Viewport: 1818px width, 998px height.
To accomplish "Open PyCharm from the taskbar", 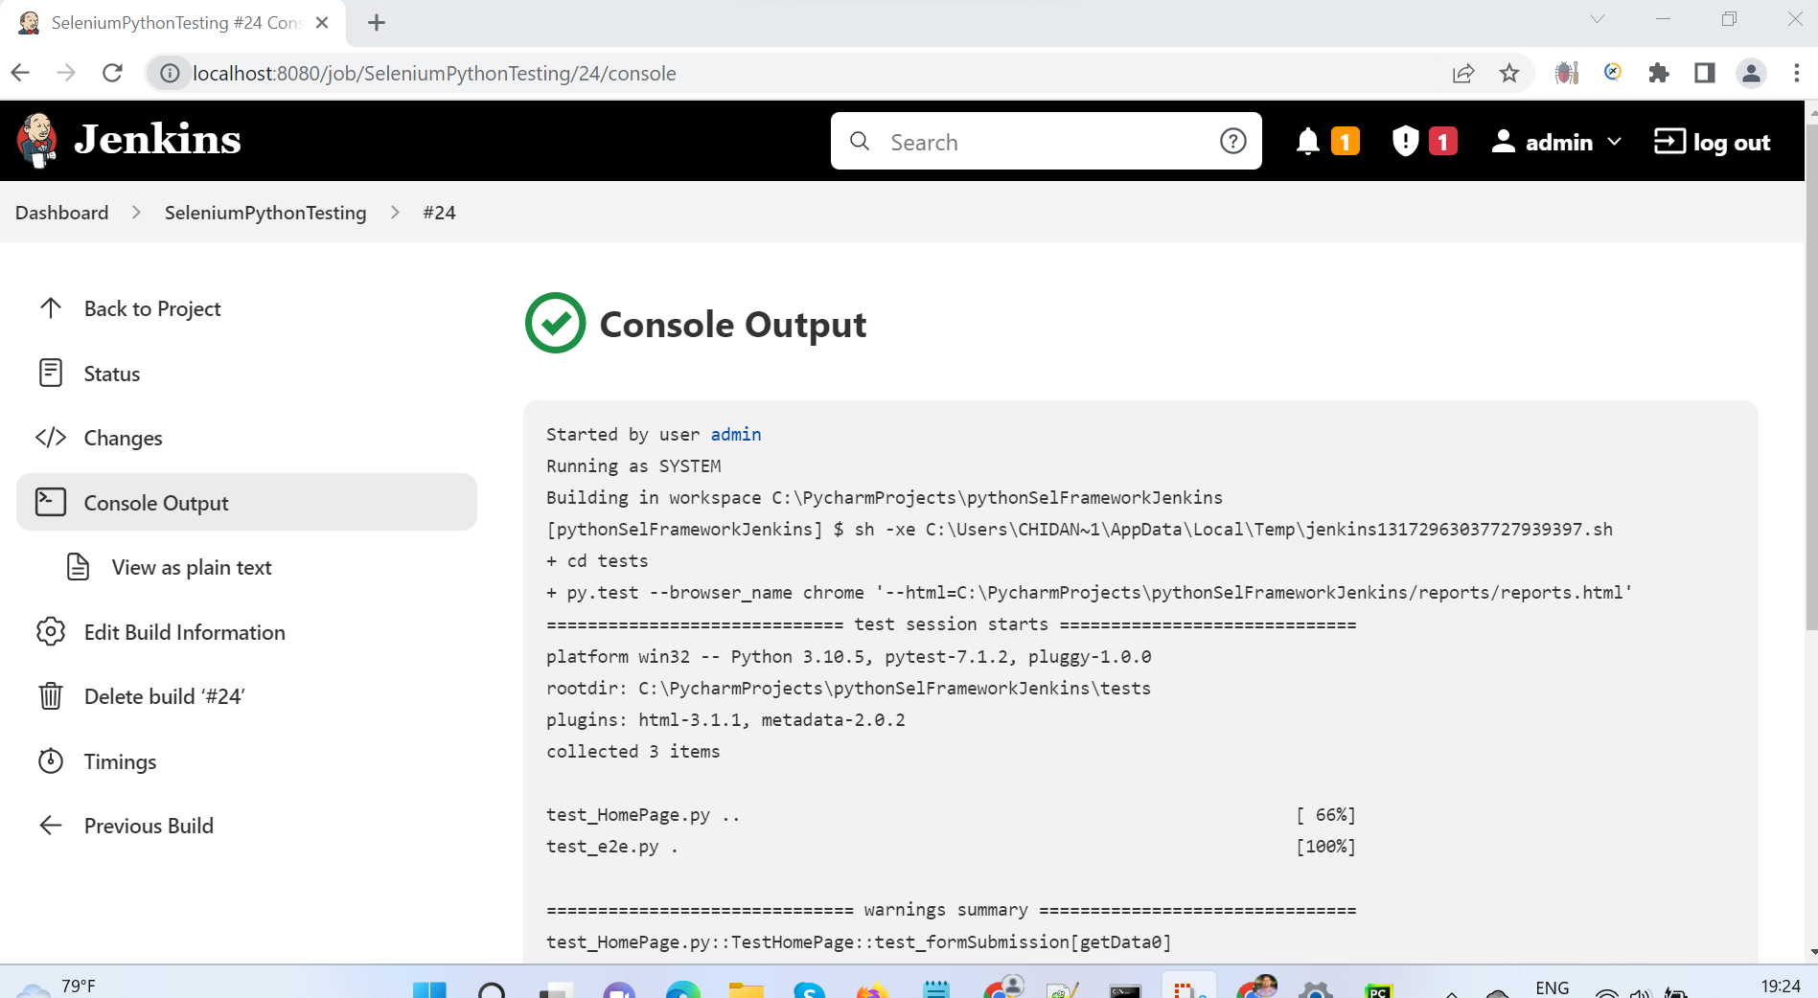I will (x=1378, y=989).
